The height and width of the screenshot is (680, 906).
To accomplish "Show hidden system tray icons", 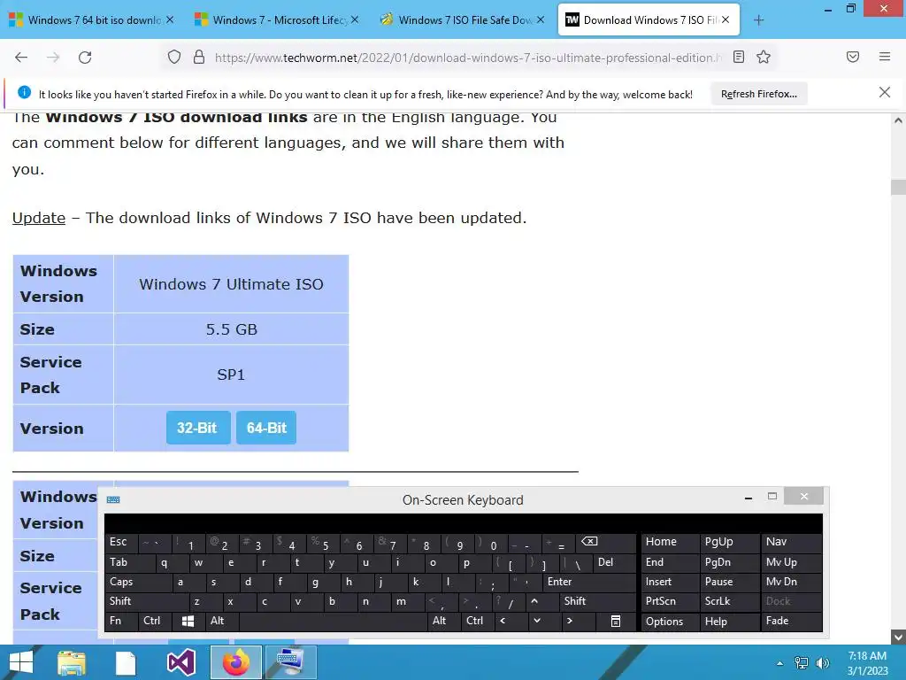I will pyautogui.click(x=779, y=663).
